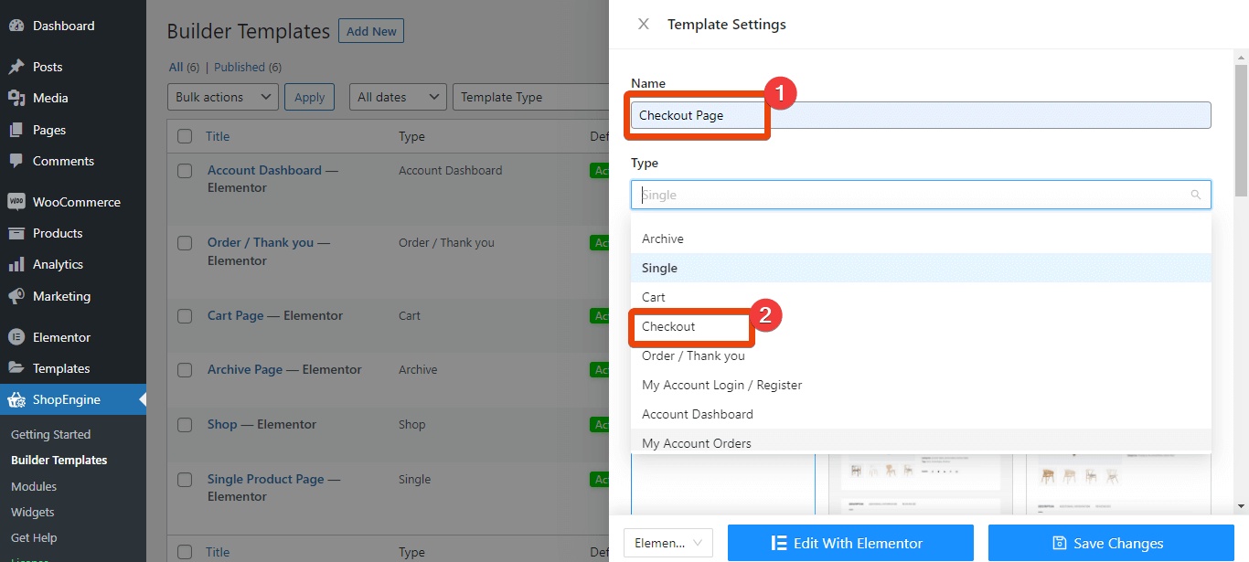This screenshot has width=1249, height=562.
Task: Open the Bulk actions dropdown
Action: [x=222, y=96]
